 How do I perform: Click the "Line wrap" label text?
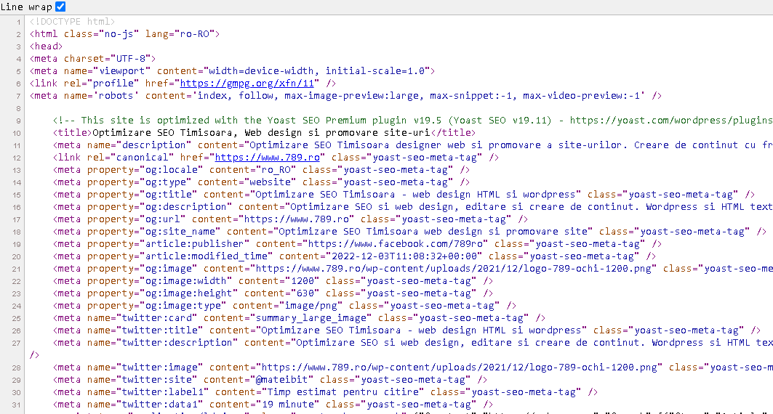click(26, 7)
